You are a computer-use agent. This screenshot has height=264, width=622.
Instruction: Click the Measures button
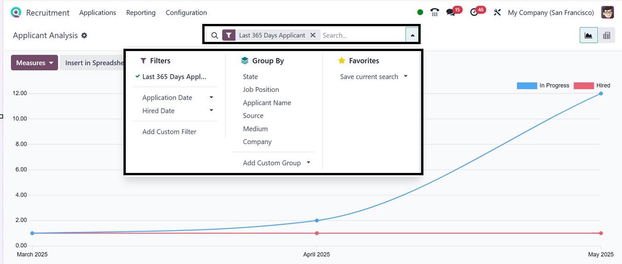pos(35,63)
